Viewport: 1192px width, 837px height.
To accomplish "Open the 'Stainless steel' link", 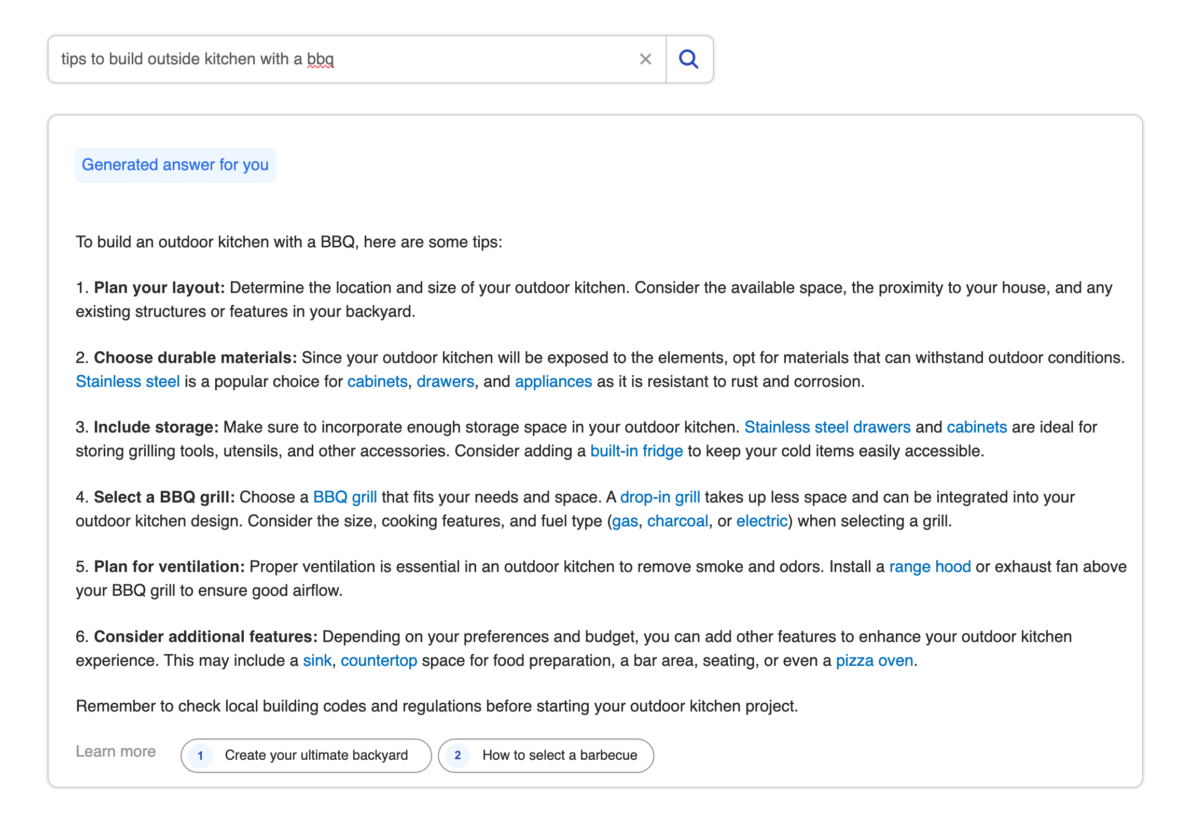I will pos(128,381).
